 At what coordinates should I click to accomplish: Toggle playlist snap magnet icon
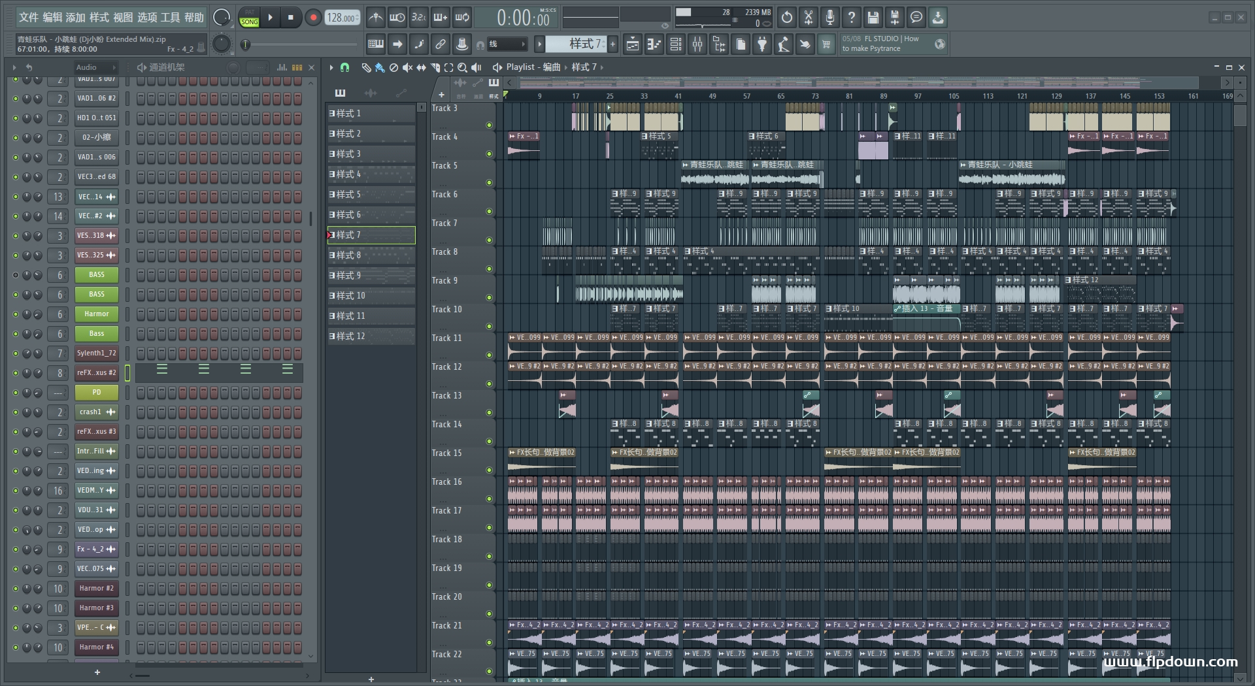click(x=345, y=67)
